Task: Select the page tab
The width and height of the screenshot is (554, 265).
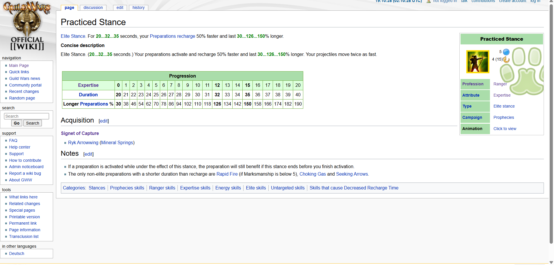Action: (x=69, y=8)
